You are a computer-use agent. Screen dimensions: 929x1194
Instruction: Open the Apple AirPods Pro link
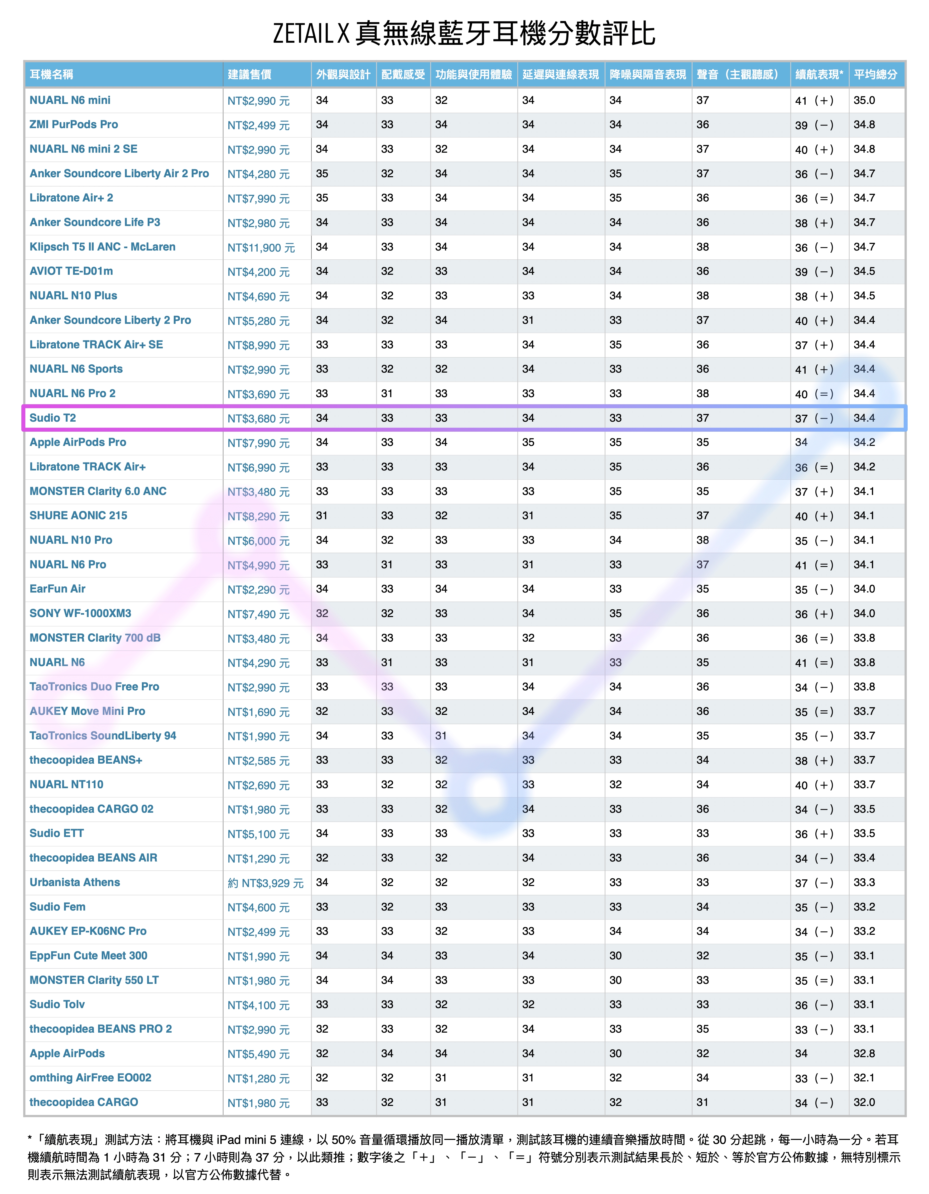pos(78,442)
